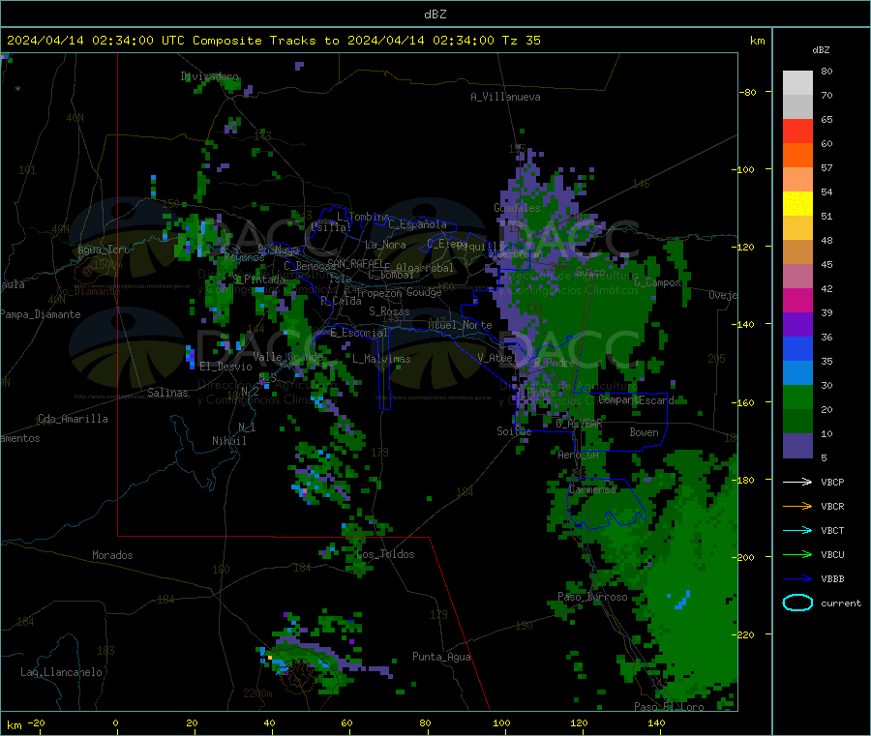Viewport: 871px width, 736px height.
Task: Click the 'VBCP' legend label
Action: (832, 482)
